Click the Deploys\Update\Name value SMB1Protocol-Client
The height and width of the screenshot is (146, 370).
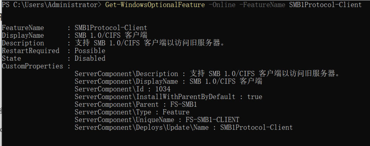click(257, 127)
